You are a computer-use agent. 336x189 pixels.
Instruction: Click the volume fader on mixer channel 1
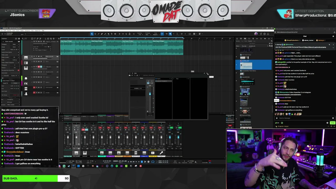pyautogui.click(x=68, y=138)
